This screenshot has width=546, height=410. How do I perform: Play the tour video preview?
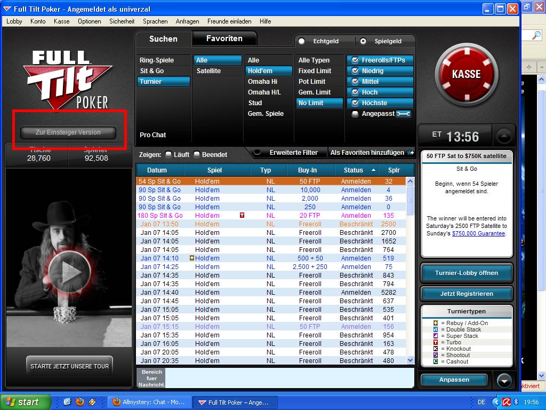69,272
